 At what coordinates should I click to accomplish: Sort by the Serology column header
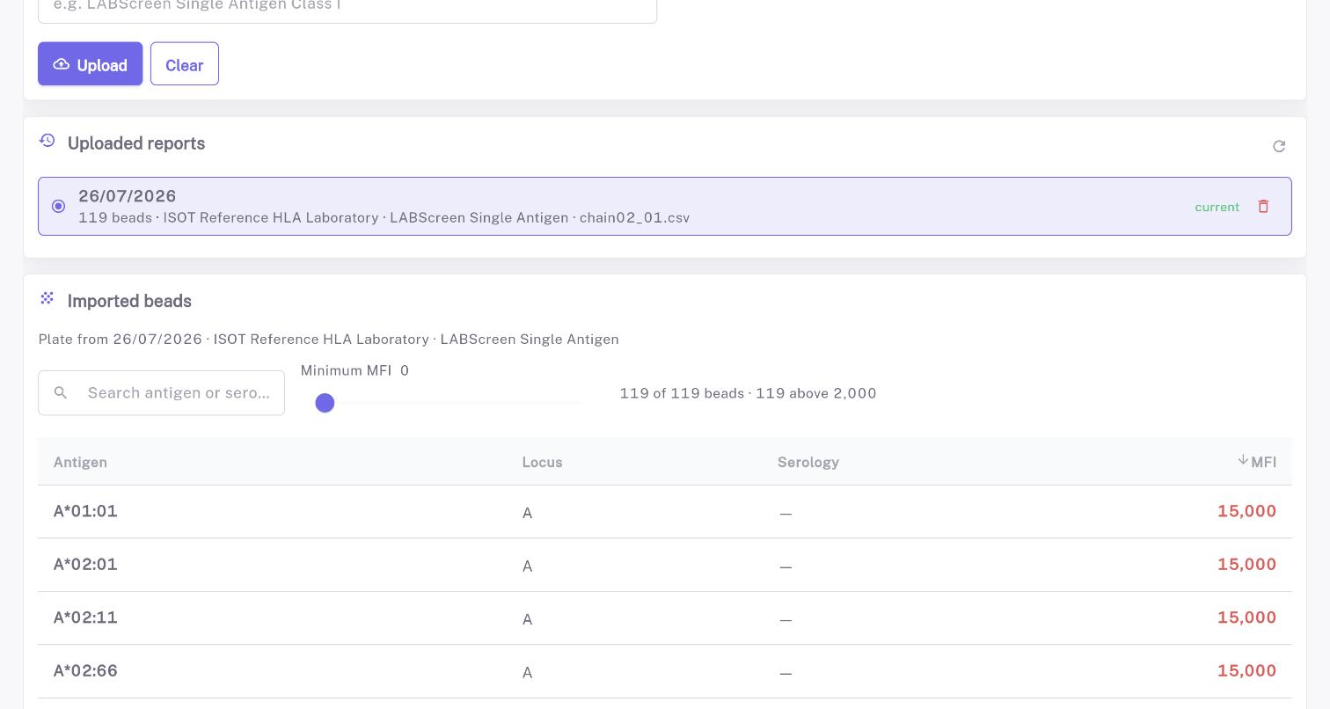[808, 462]
